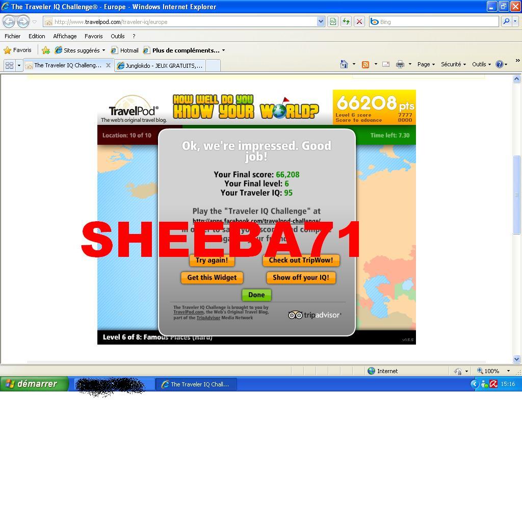Screen dimensions: 522x524
Task: Click the Show off your IQ! button
Action: coord(301,278)
